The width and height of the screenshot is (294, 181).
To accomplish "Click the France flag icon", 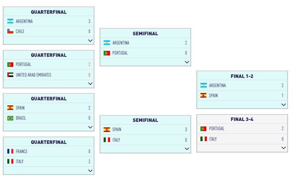I will tap(10, 151).
